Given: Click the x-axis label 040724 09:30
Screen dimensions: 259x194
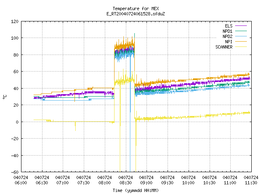Looking at the screenshot, I should coord(167,180).
